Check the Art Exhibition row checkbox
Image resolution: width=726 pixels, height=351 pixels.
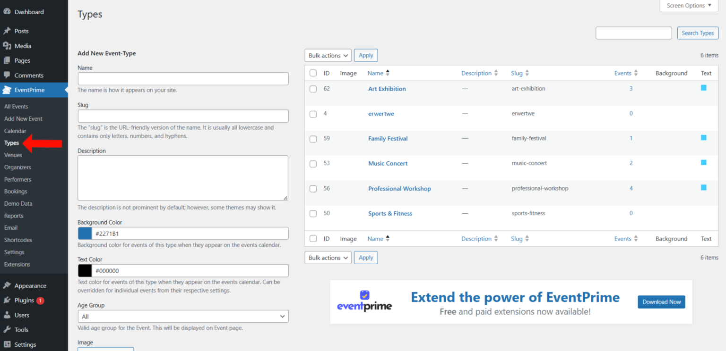tap(313, 89)
